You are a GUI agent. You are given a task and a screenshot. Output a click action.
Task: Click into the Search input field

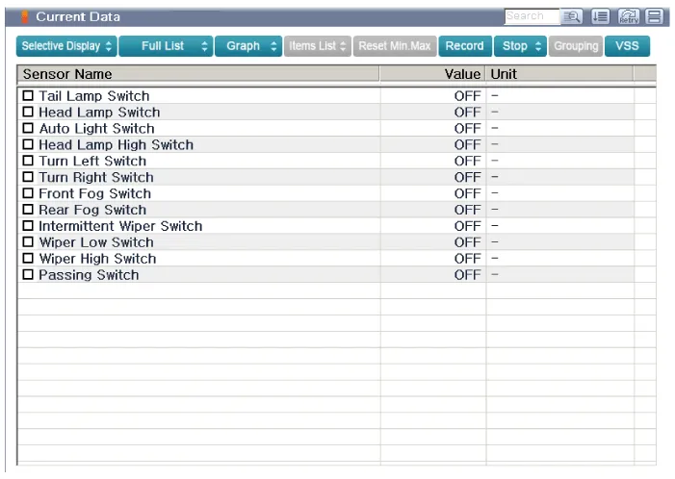point(531,16)
